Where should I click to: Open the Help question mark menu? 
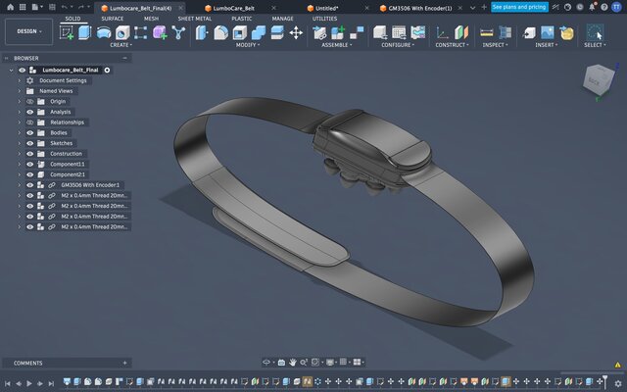pos(604,7)
